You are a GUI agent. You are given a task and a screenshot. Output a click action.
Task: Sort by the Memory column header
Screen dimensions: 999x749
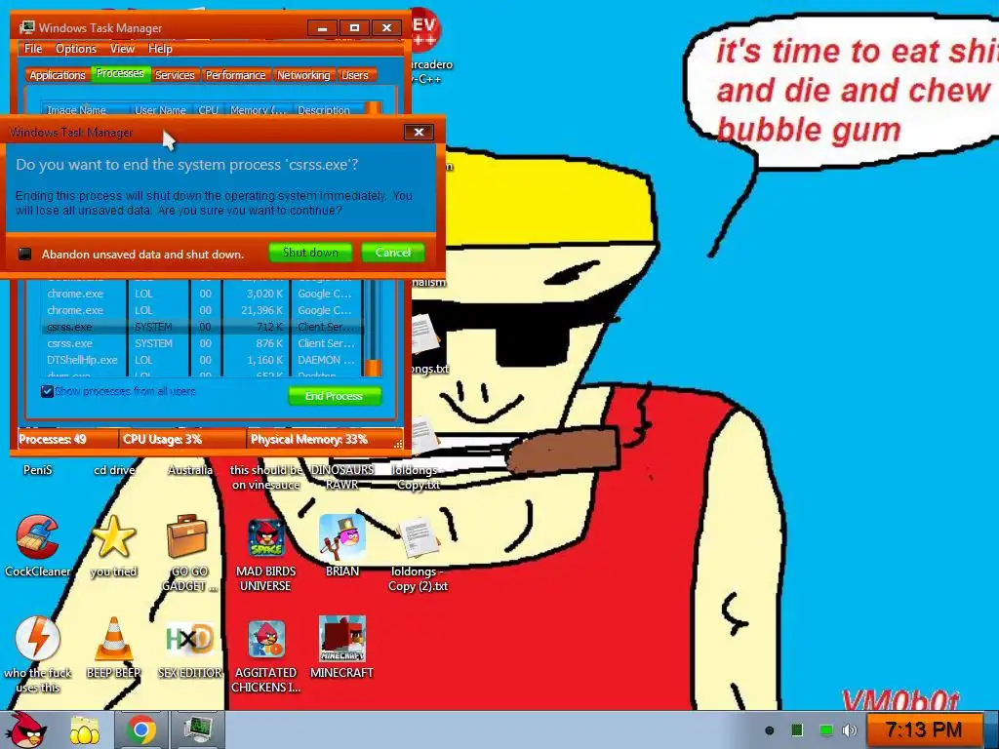[258, 109]
